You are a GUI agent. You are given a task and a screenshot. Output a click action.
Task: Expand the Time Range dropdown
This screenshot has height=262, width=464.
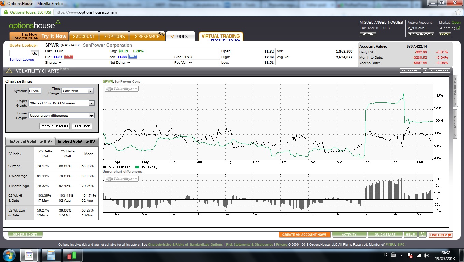click(90, 91)
